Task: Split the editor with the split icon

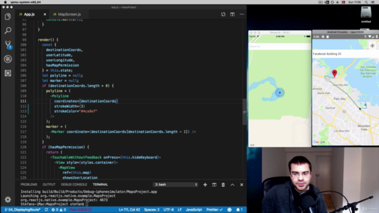Action: pos(232,14)
